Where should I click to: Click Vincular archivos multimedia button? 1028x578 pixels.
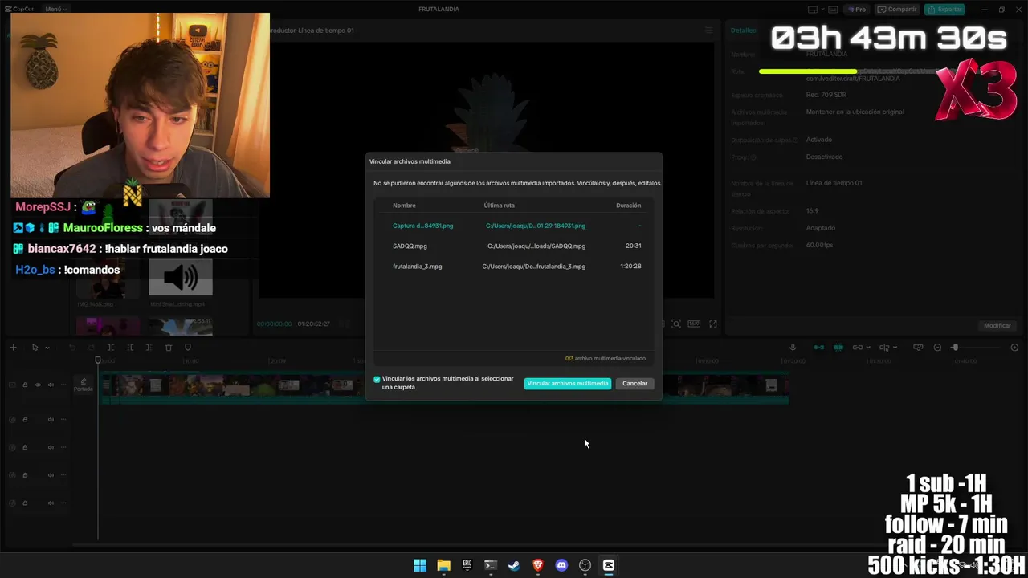(568, 384)
